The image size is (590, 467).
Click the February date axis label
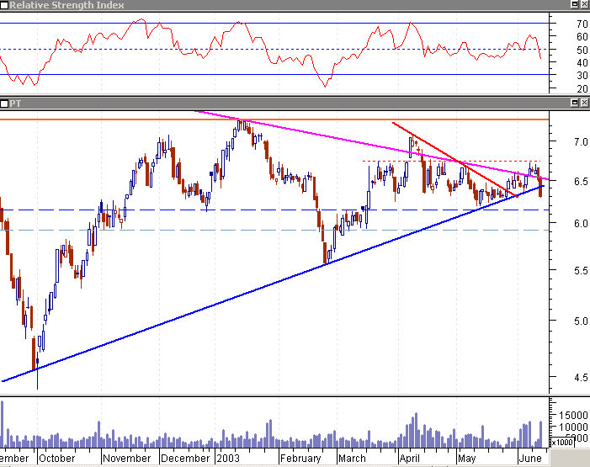click(x=300, y=459)
